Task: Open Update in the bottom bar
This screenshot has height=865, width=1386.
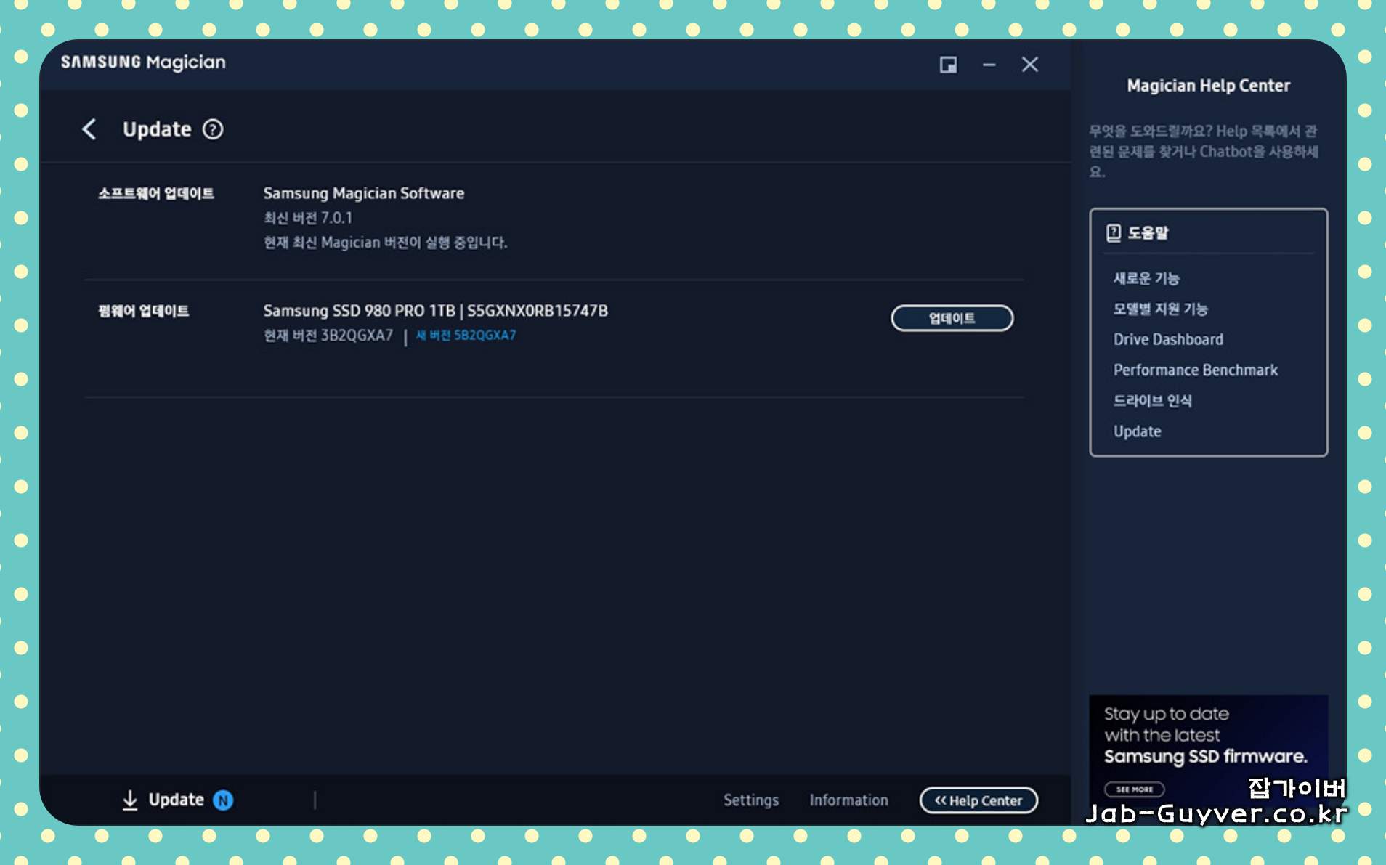Action: (176, 800)
